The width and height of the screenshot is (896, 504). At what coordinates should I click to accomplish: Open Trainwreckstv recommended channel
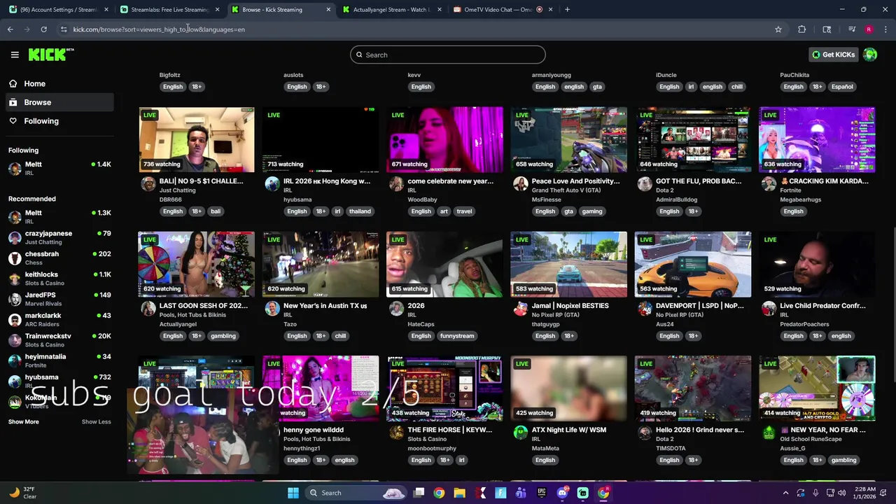[x=59, y=340]
